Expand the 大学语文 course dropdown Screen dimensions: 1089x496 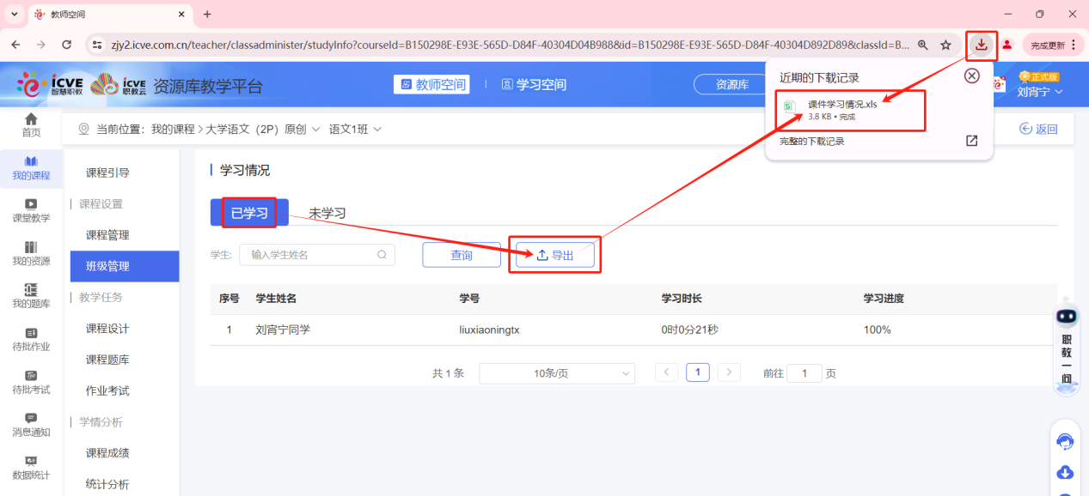315,130
